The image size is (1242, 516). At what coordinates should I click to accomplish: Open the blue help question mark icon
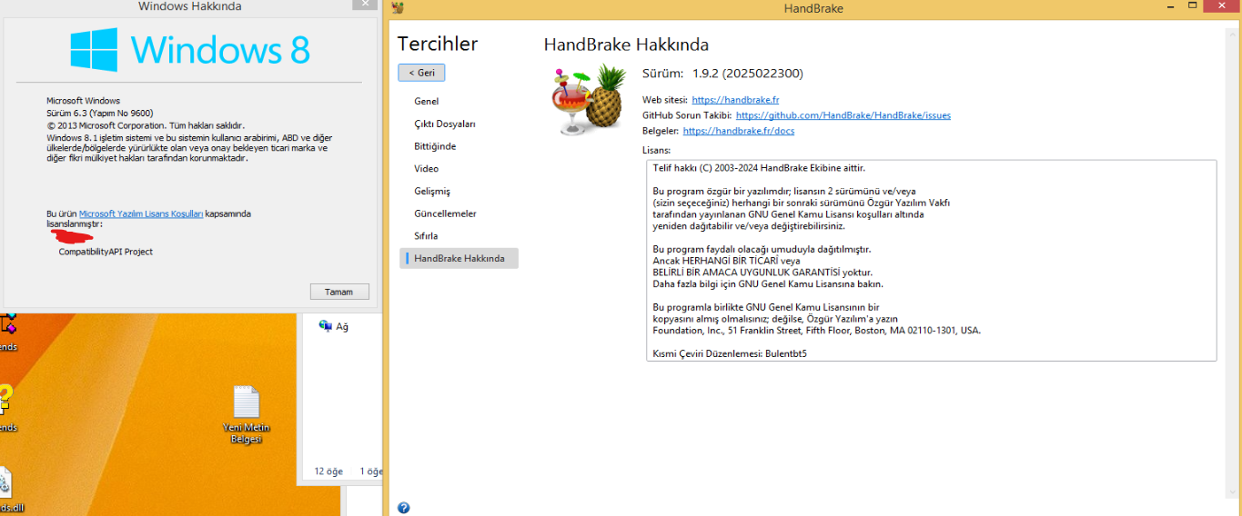pyautogui.click(x=403, y=508)
